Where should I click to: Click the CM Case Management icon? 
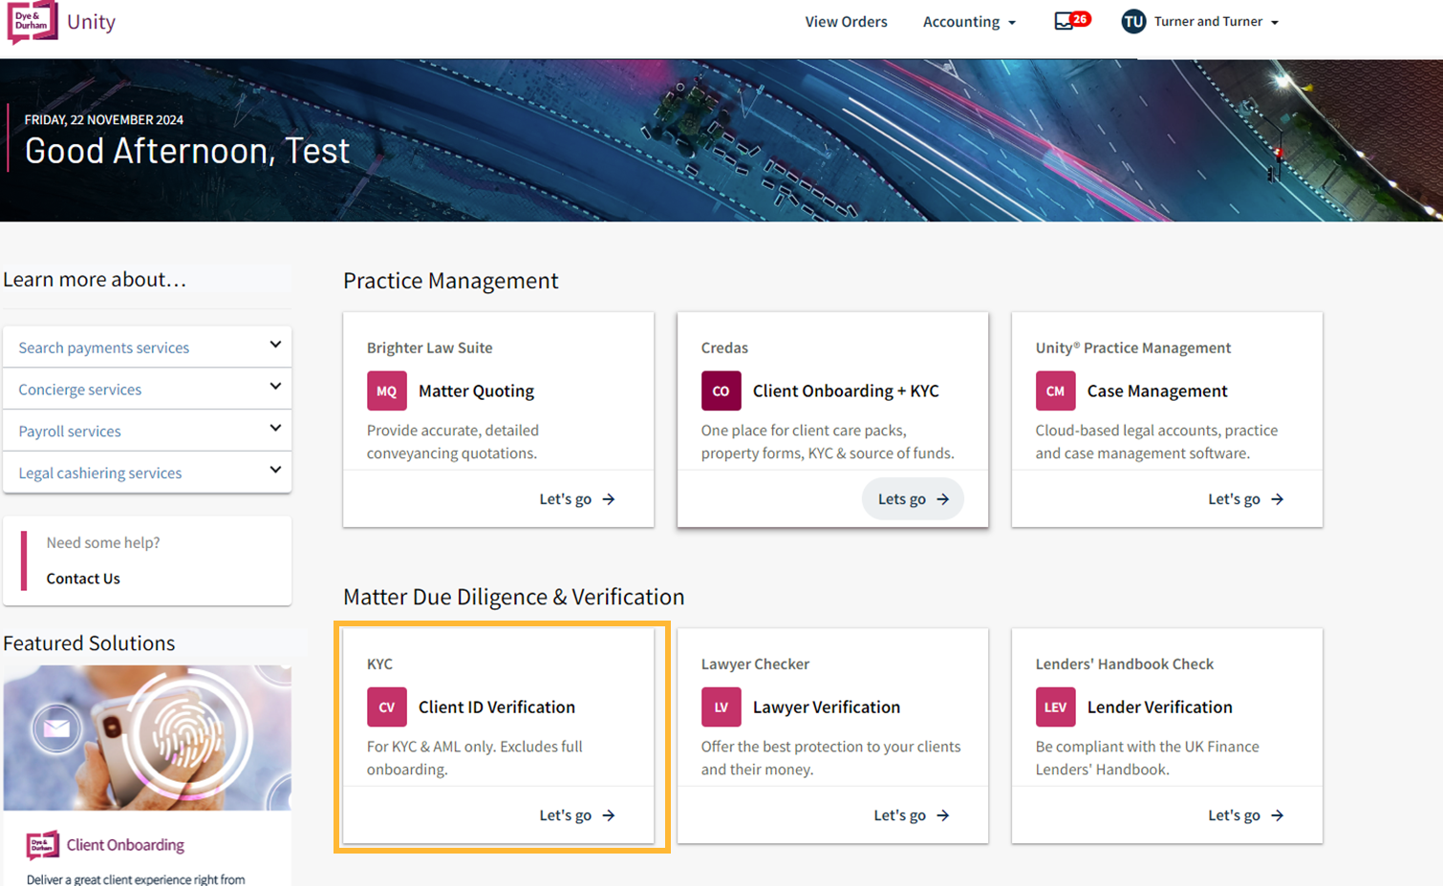pyautogui.click(x=1056, y=390)
